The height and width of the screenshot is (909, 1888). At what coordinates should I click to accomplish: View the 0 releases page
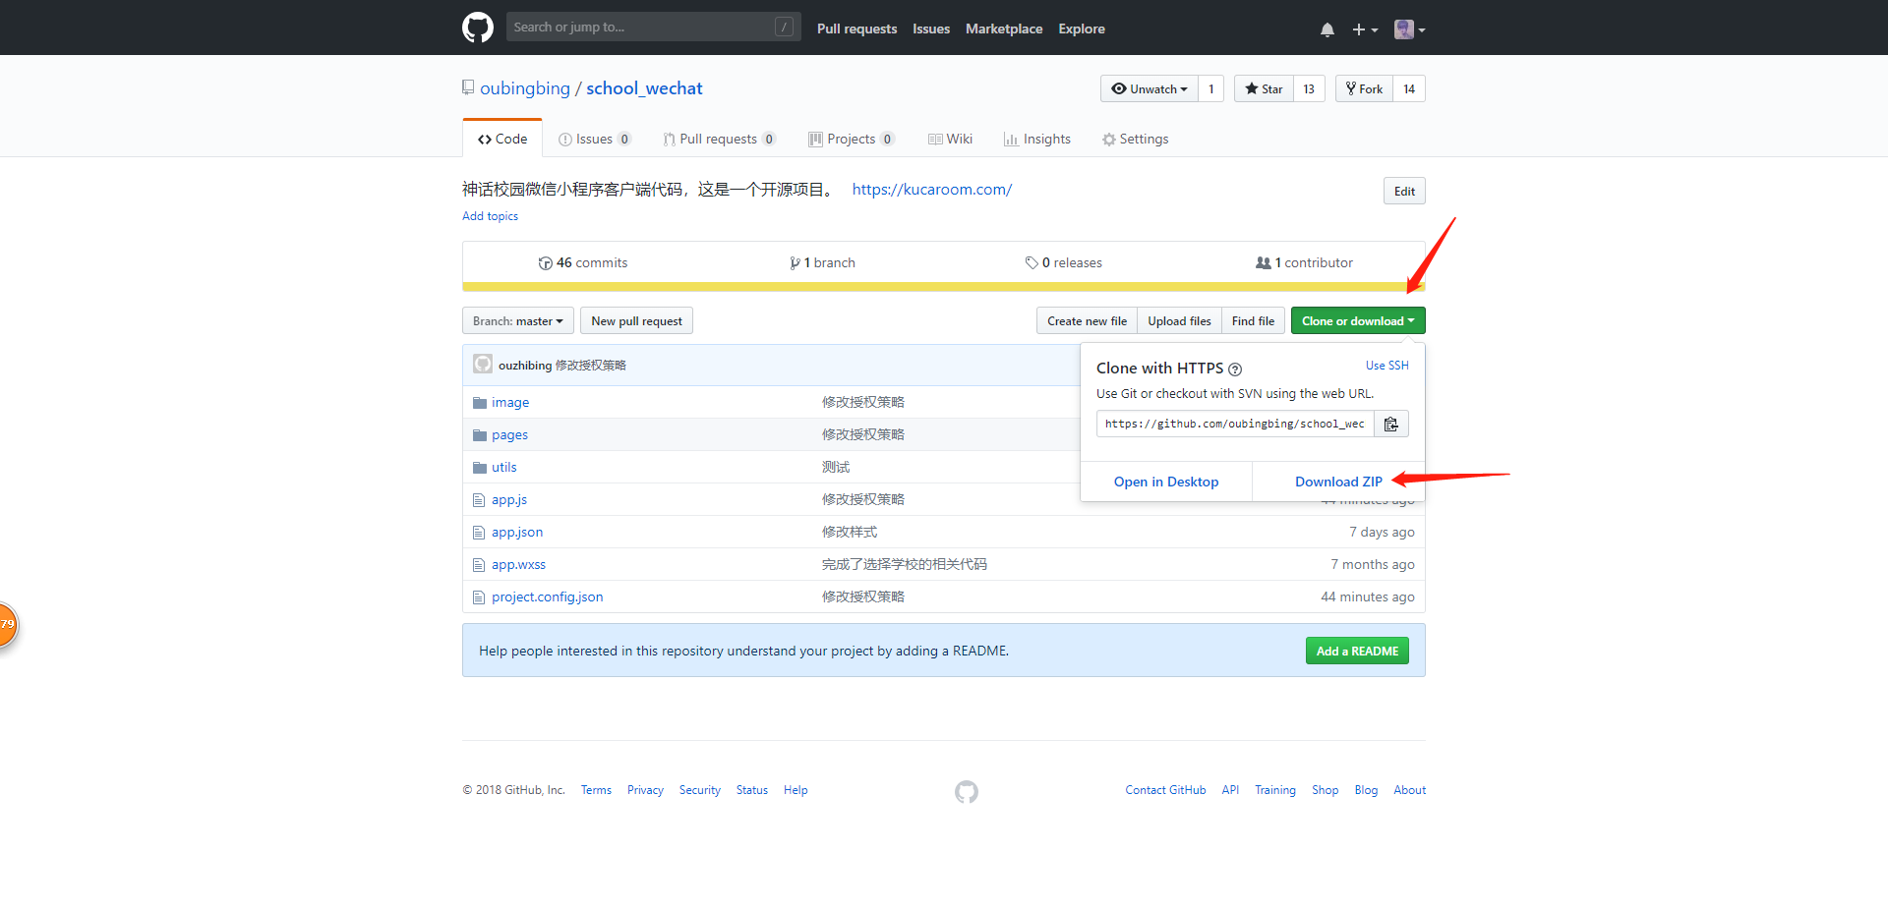1064,262
